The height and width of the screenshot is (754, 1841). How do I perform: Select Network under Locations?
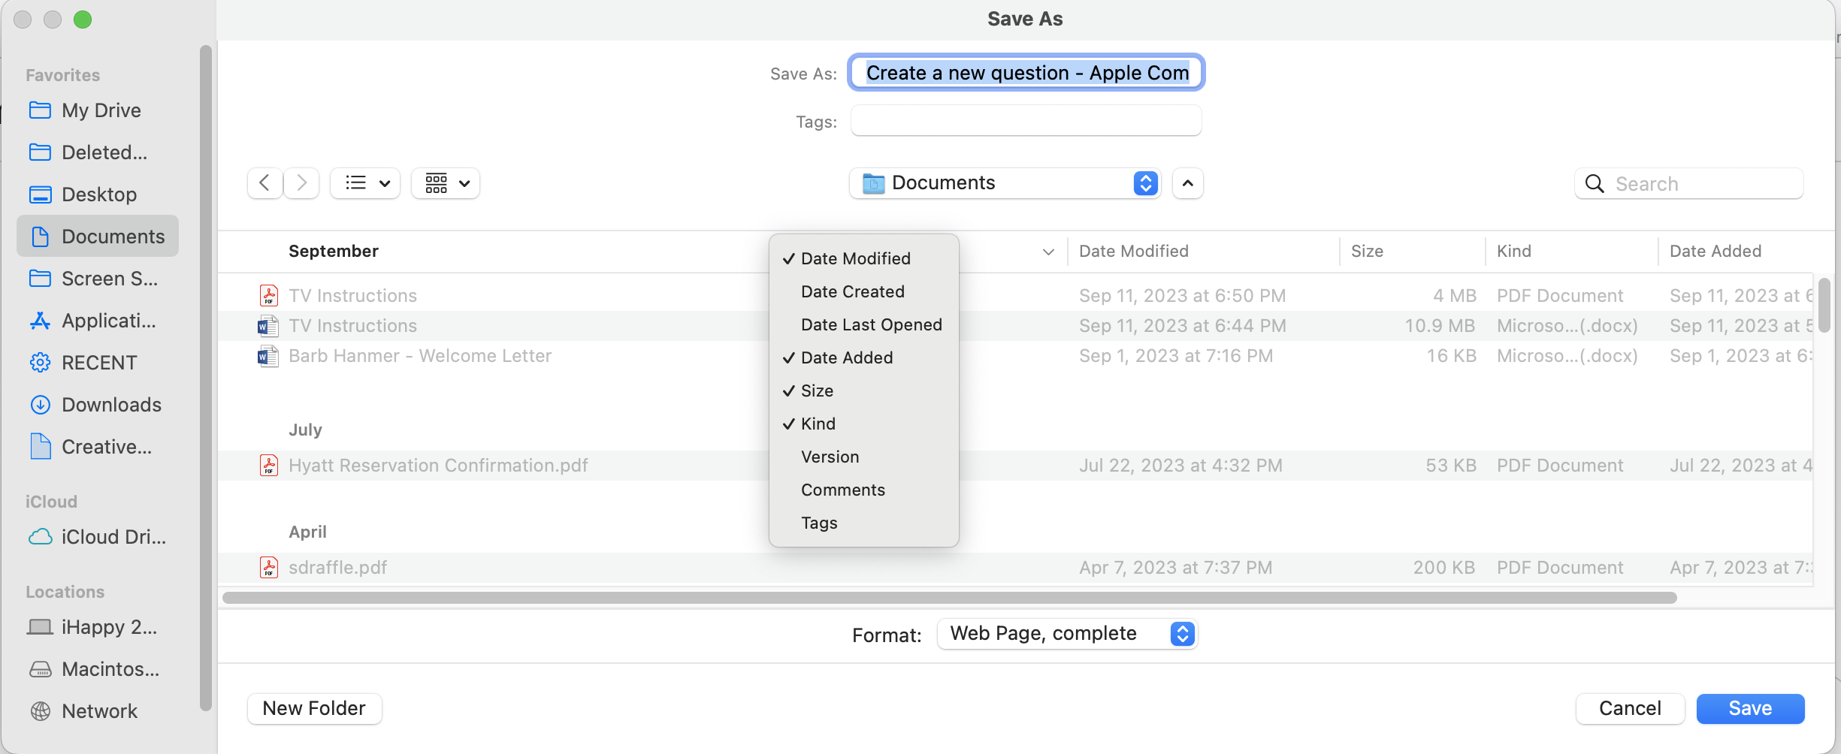pyautogui.click(x=99, y=711)
